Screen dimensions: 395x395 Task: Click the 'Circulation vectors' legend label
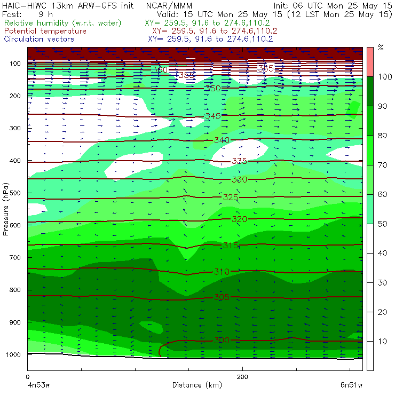39,39
